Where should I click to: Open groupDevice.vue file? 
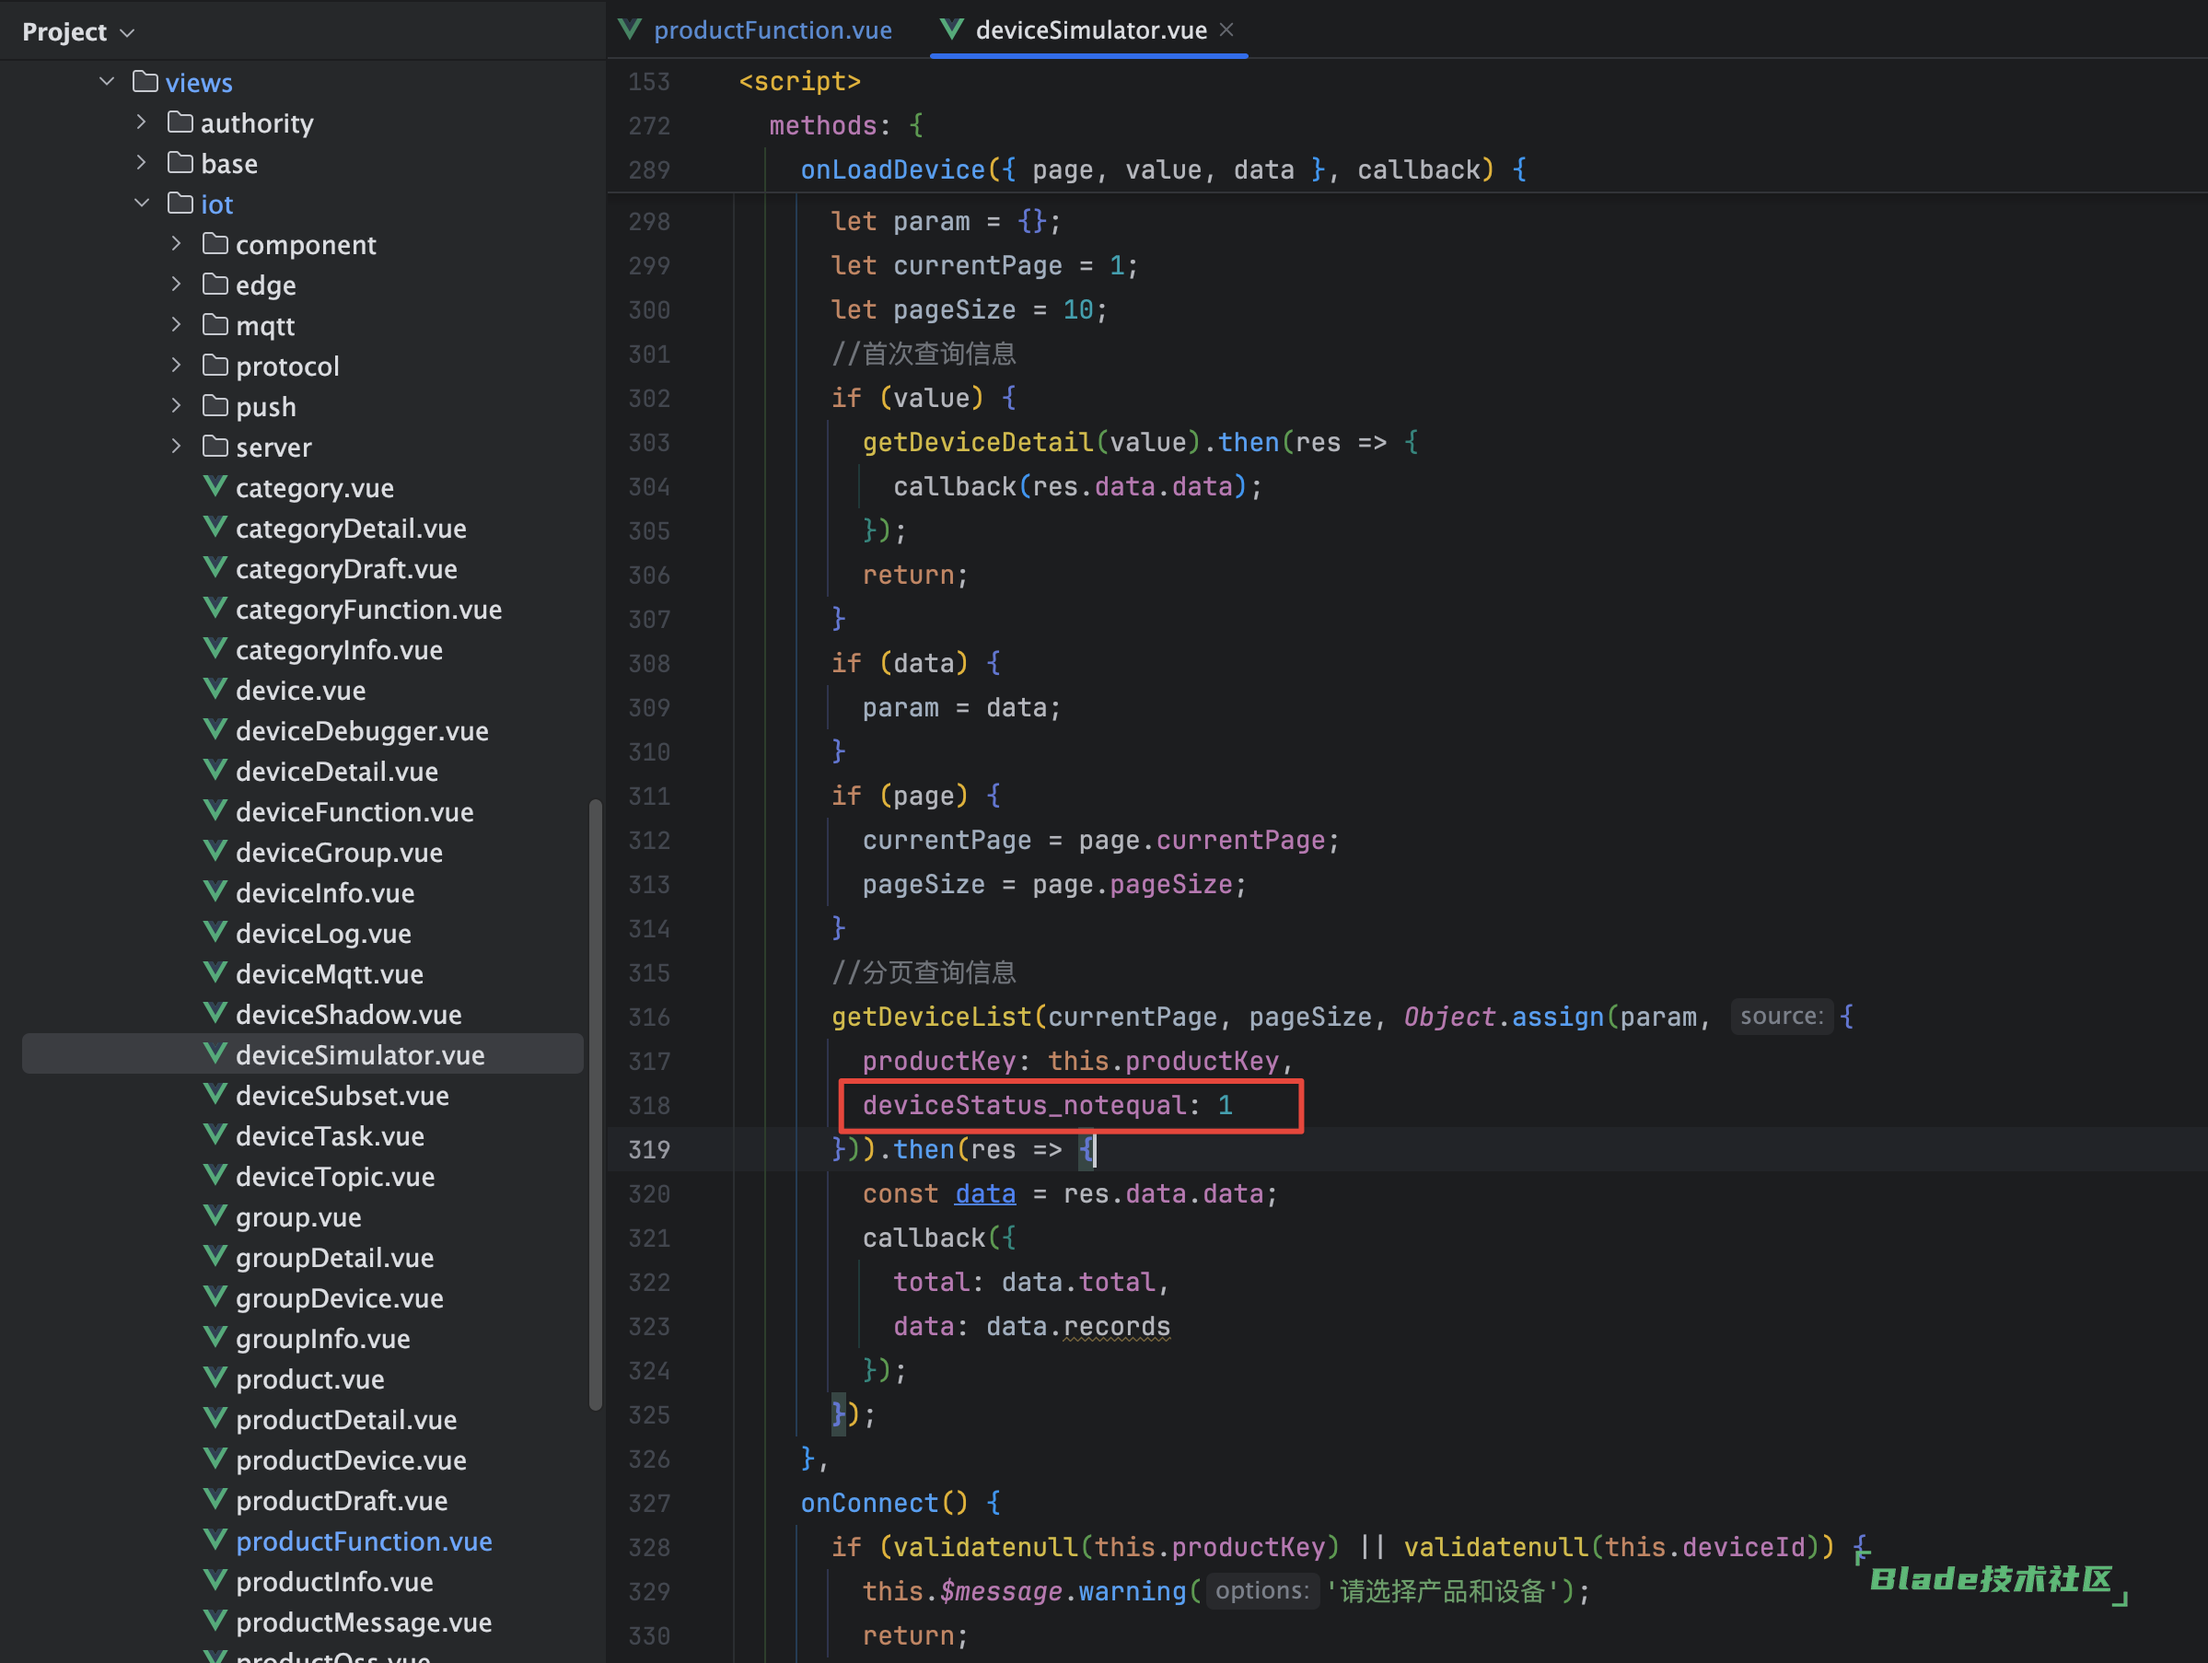pos(340,1297)
